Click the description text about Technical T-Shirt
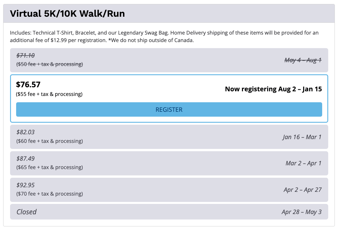 164,37
